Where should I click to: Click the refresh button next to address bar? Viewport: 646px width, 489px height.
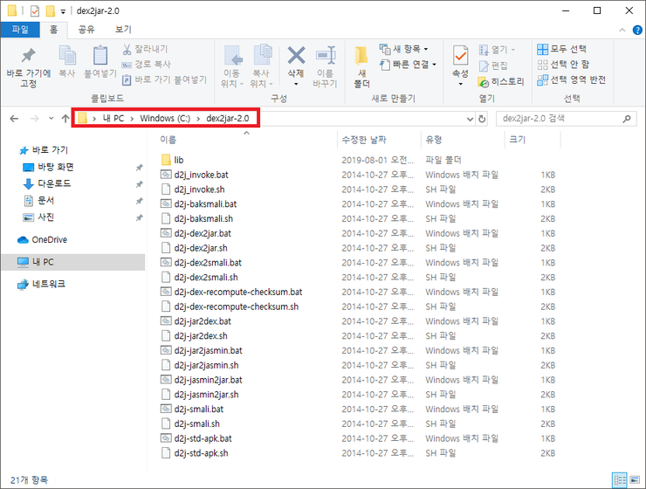[482, 118]
